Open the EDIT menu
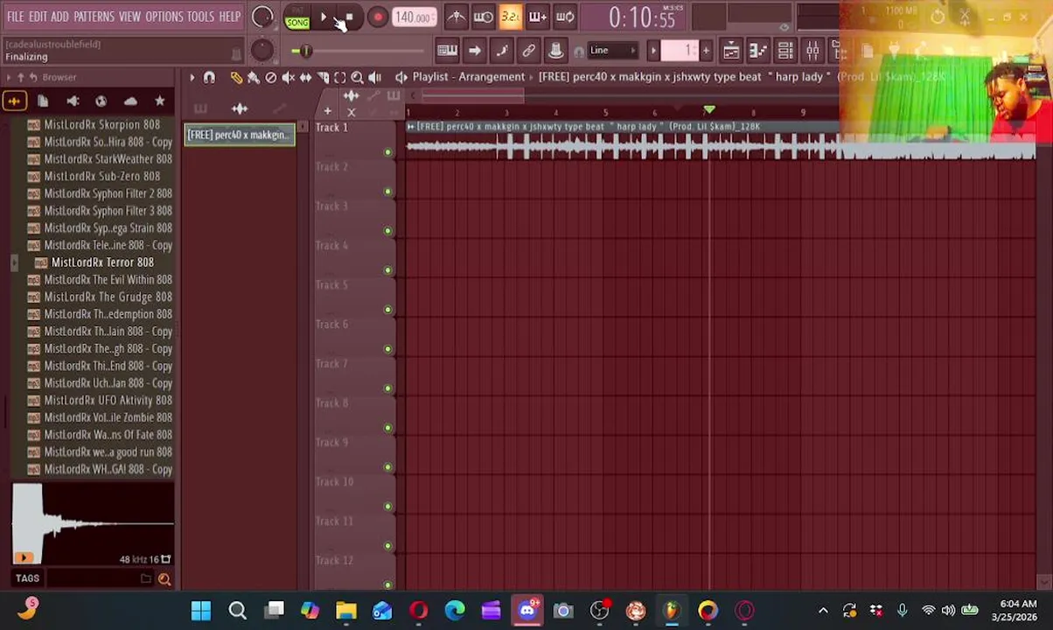 tap(38, 17)
